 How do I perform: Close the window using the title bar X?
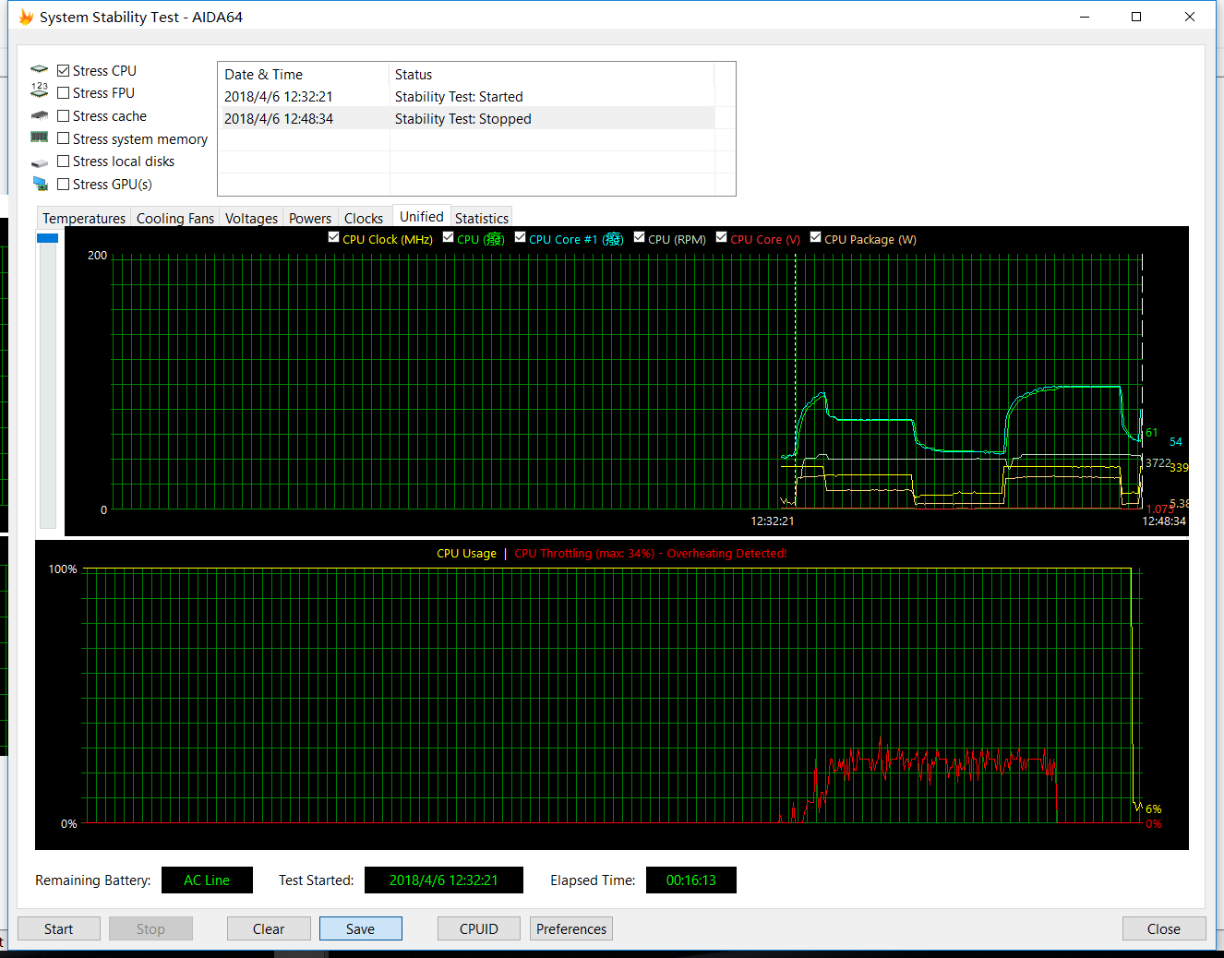(1190, 17)
